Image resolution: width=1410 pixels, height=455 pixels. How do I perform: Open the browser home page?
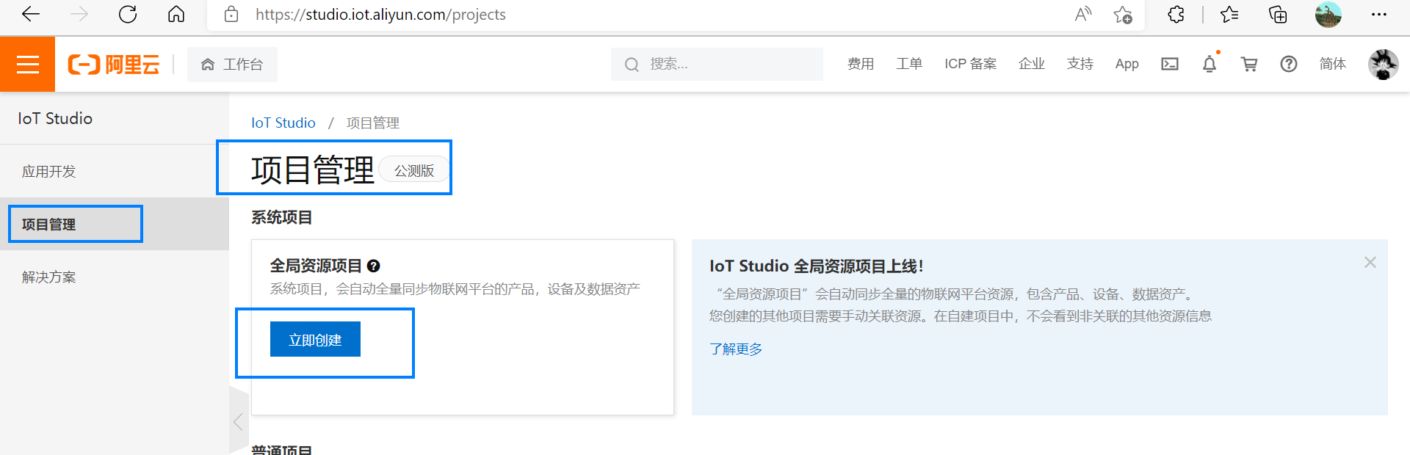point(176,14)
